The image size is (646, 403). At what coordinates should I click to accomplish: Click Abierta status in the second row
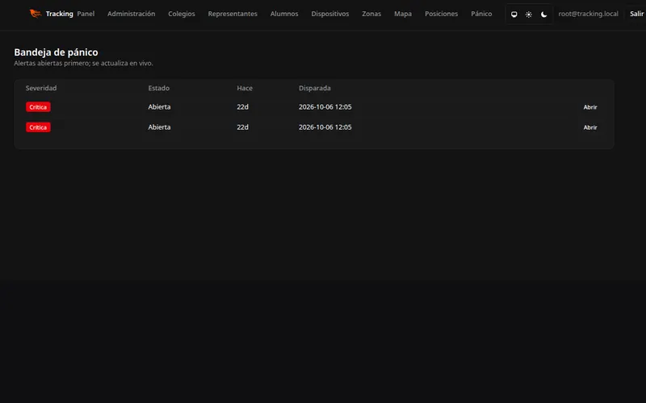pos(159,127)
